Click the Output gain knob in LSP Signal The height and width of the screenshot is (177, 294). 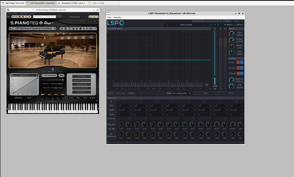pyautogui.click(x=231, y=40)
